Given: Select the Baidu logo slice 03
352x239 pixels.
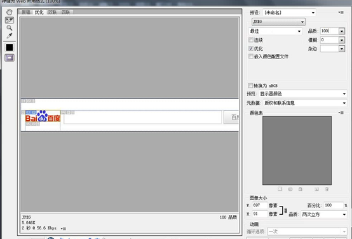Looking at the screenshot, I should coord(43,116).
